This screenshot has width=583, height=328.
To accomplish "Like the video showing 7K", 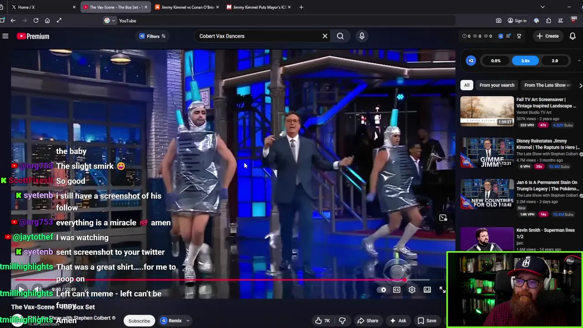I will point(322,321).
